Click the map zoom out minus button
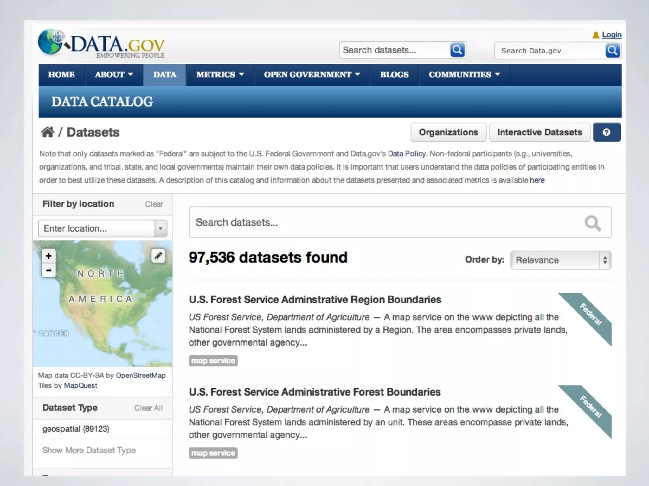Screen dimensions: 649x486 pos(48,271)
